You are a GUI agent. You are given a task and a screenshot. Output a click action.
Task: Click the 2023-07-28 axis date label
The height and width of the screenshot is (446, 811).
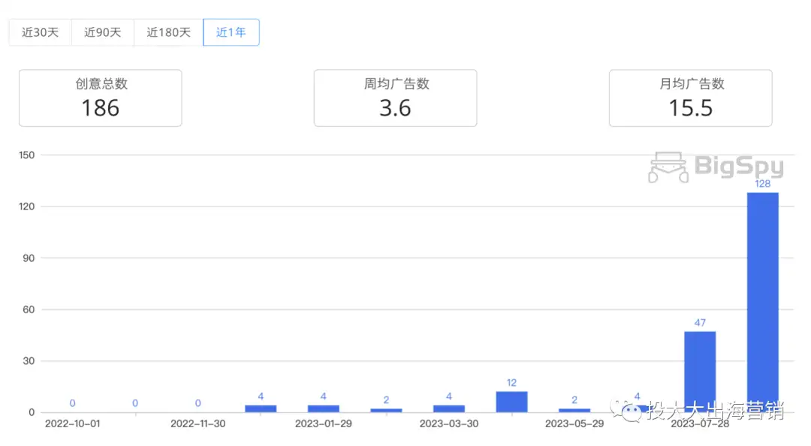pos(700,425)
